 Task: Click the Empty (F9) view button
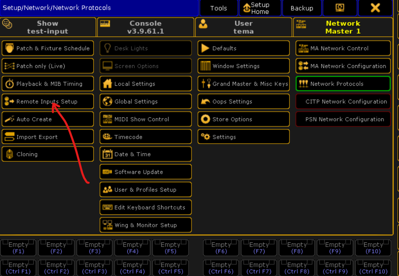coord(335,248)
